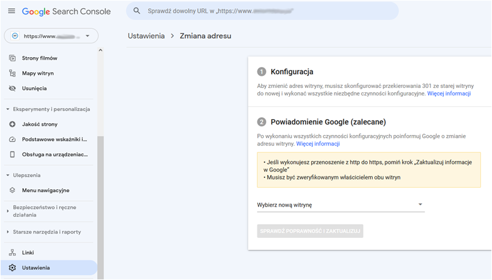Open Usunięcia page

34,88
